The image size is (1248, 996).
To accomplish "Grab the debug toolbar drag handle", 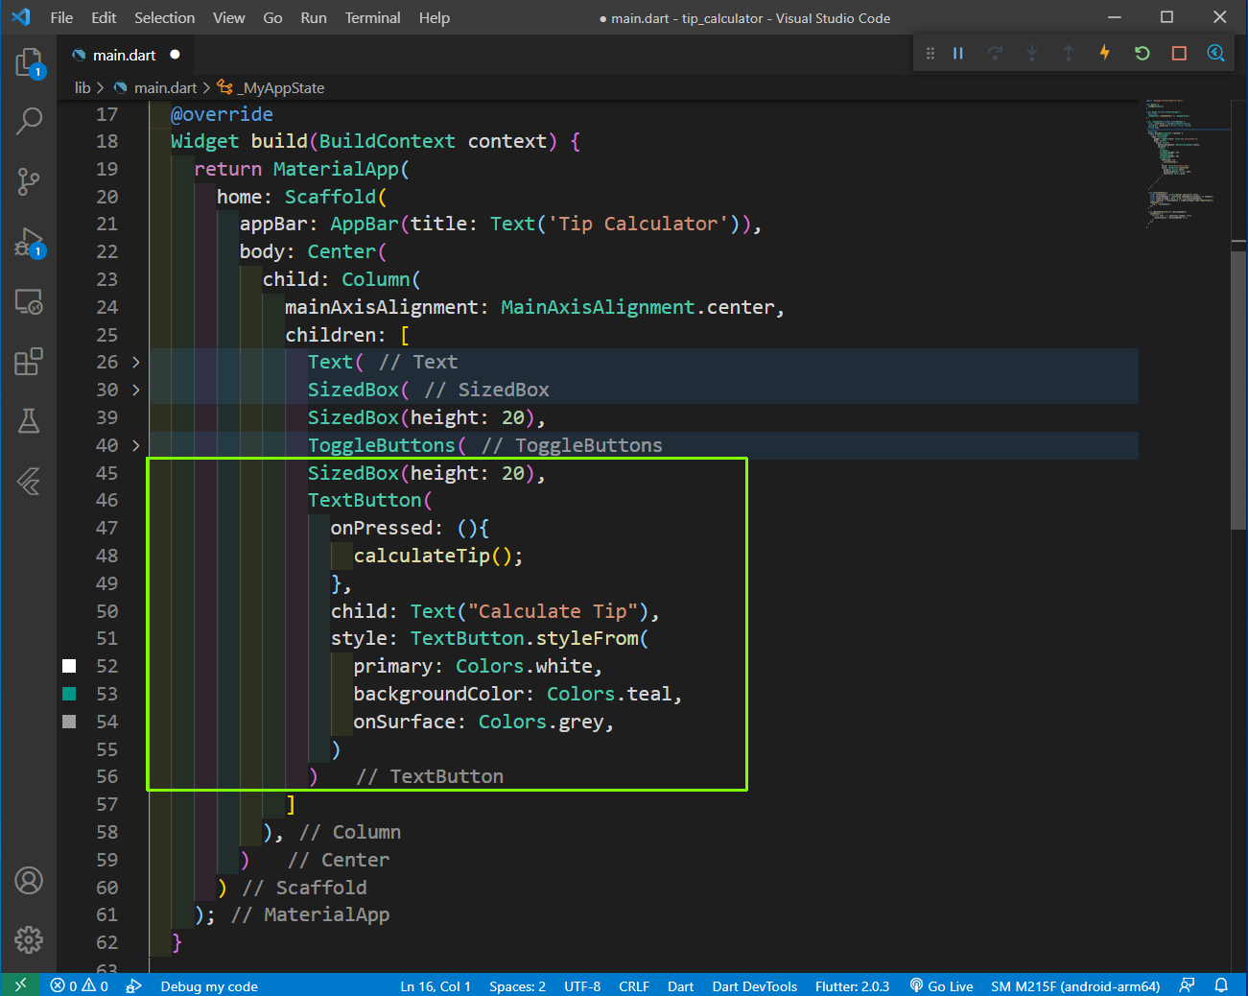I will (x=930, y=53).
